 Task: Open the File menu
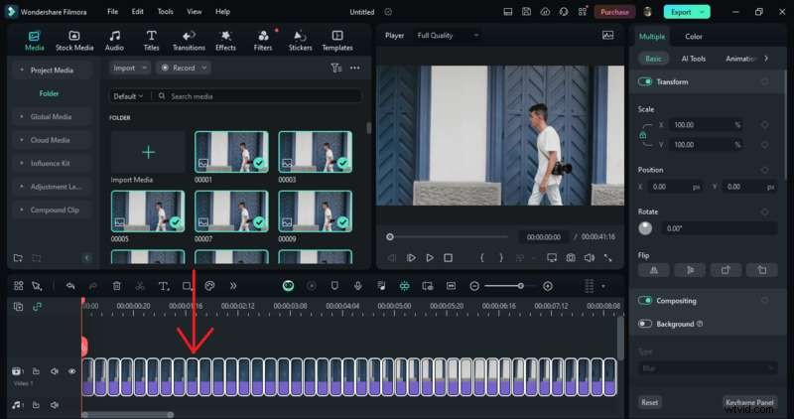(113, 11)
